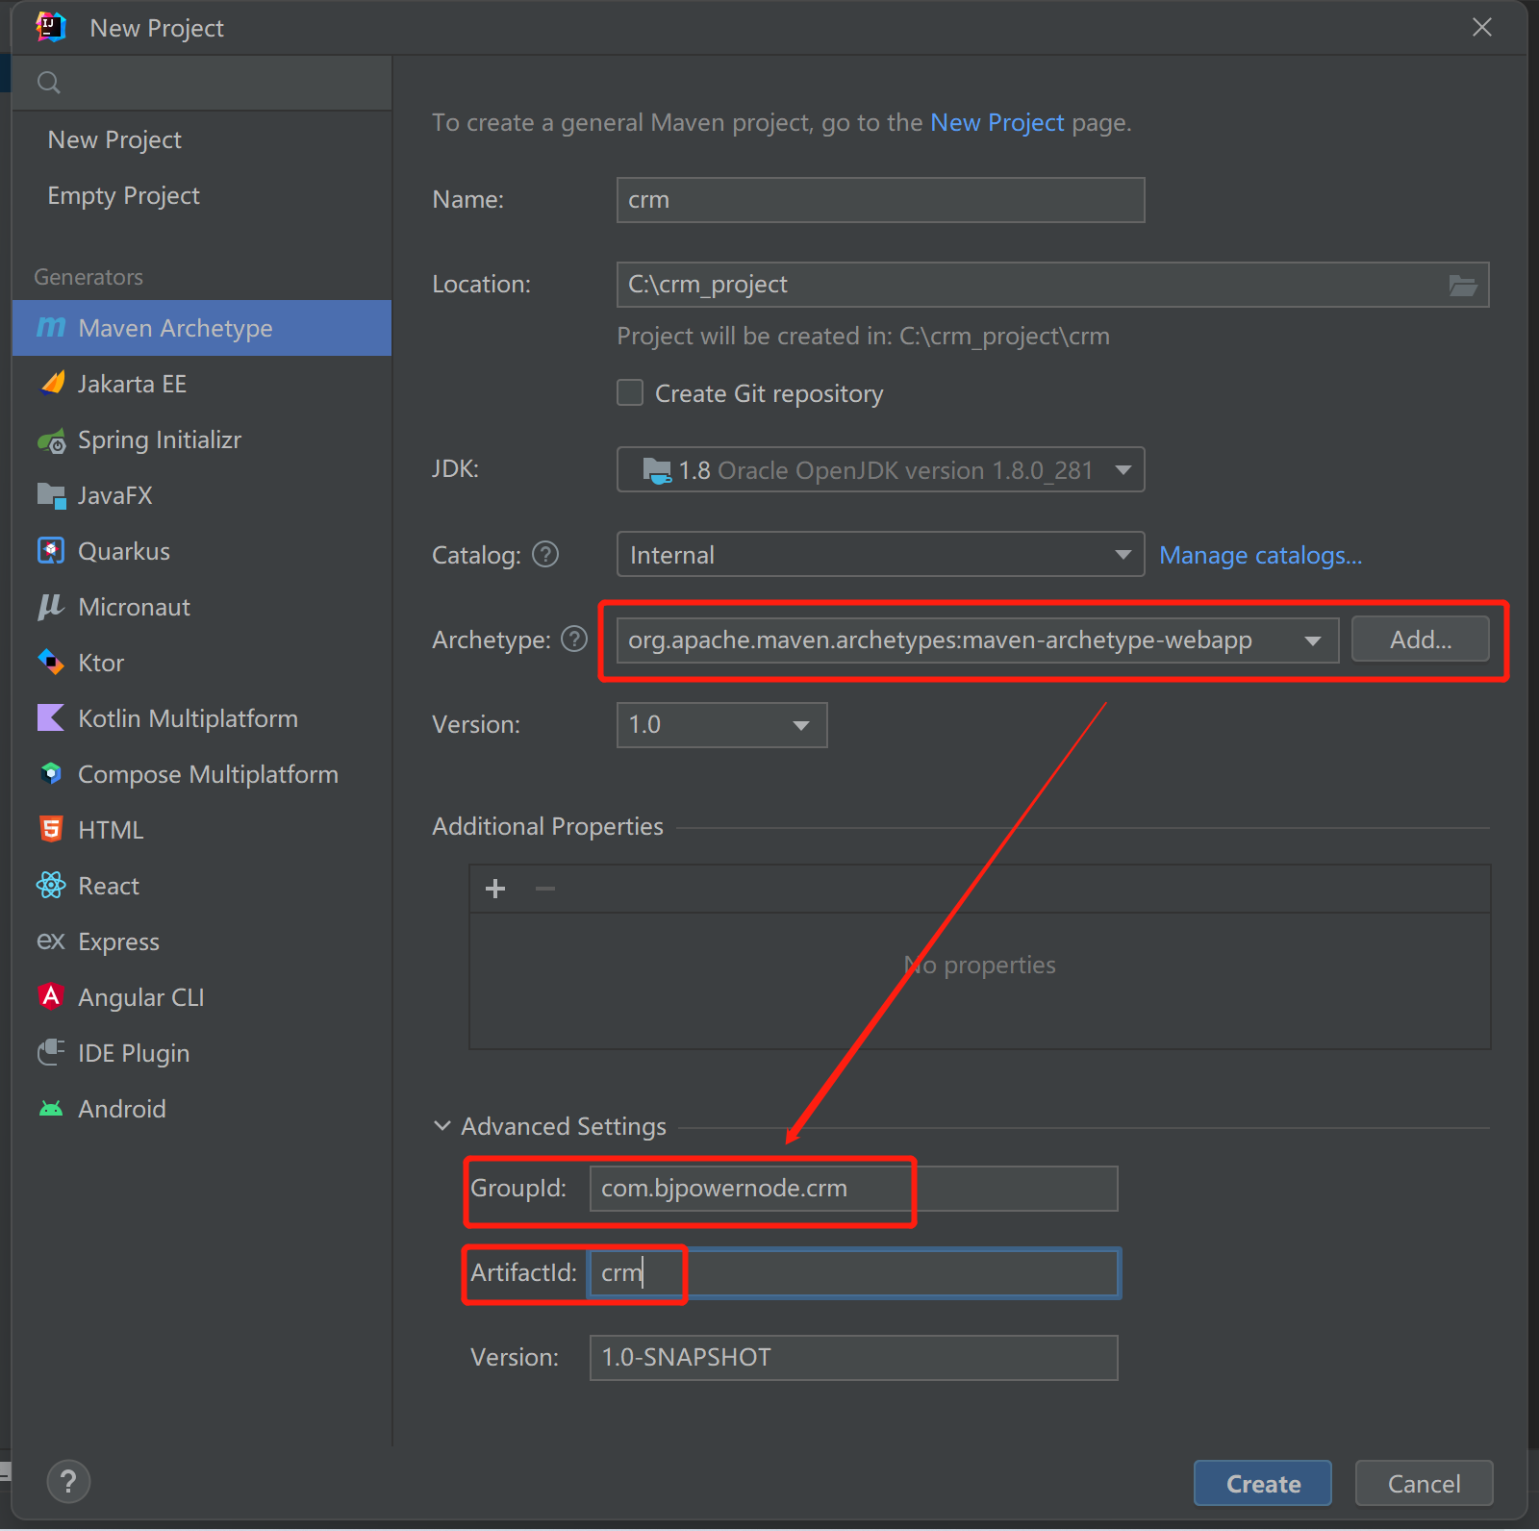Click the Compose Multiplatform icon

point(51,773)
